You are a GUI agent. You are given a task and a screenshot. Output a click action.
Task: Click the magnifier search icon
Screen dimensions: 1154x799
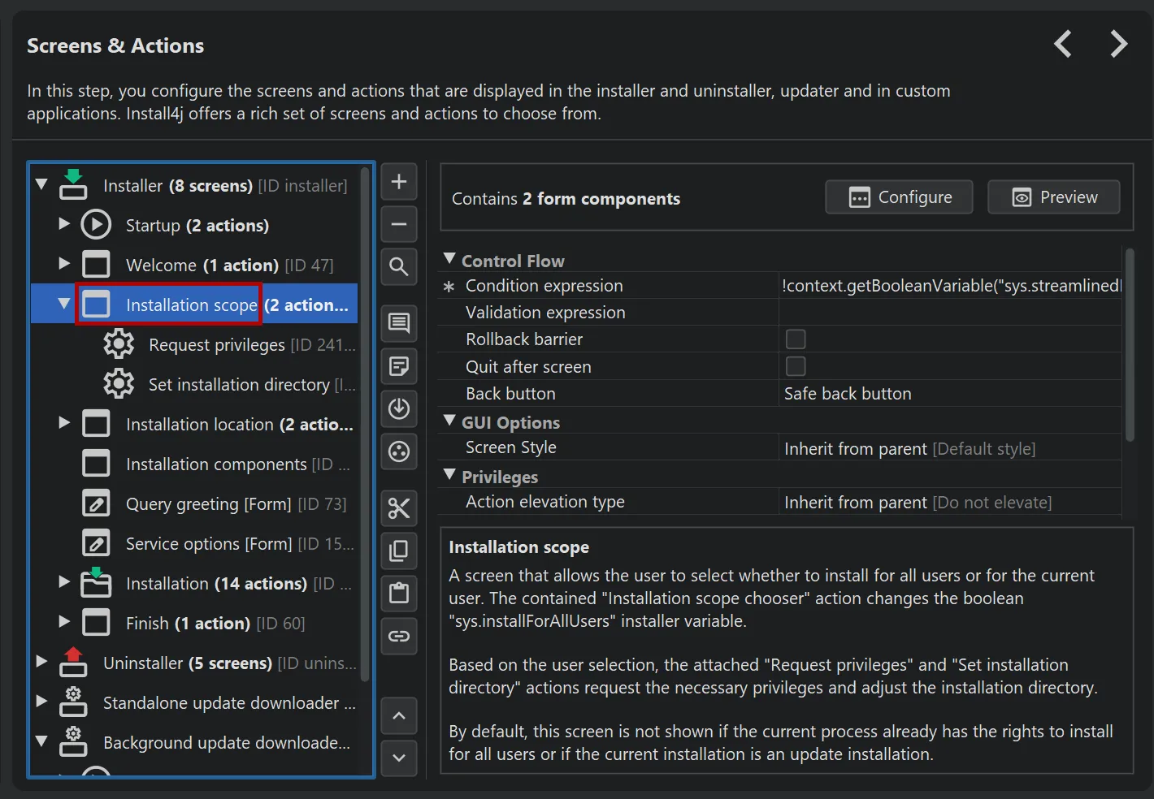399,266
